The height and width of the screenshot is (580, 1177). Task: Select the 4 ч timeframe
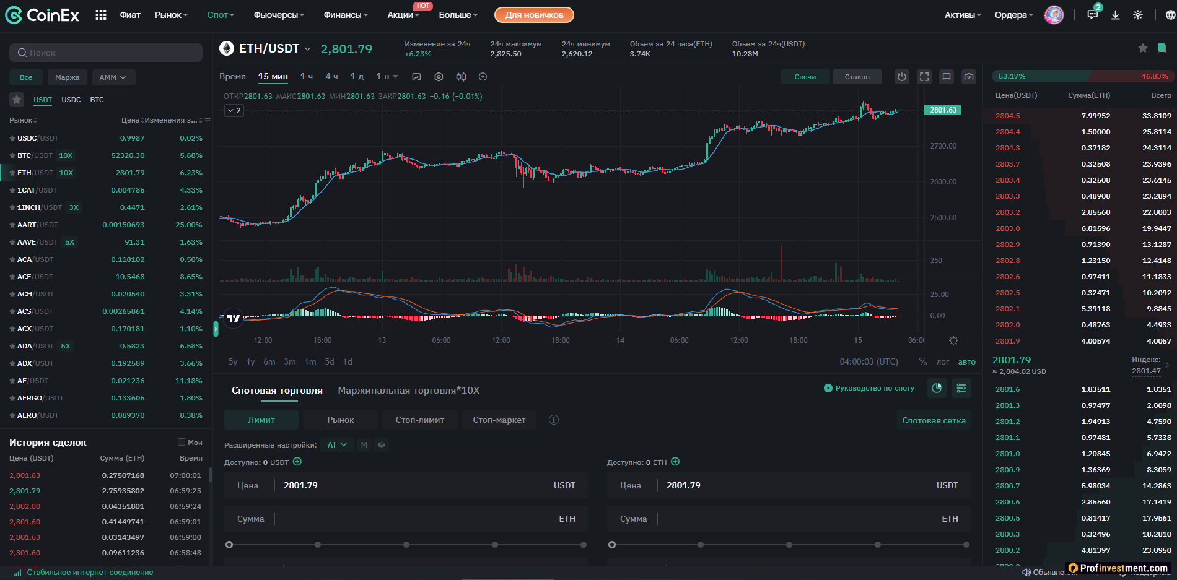pyautogui.click(x=331, y=77)
